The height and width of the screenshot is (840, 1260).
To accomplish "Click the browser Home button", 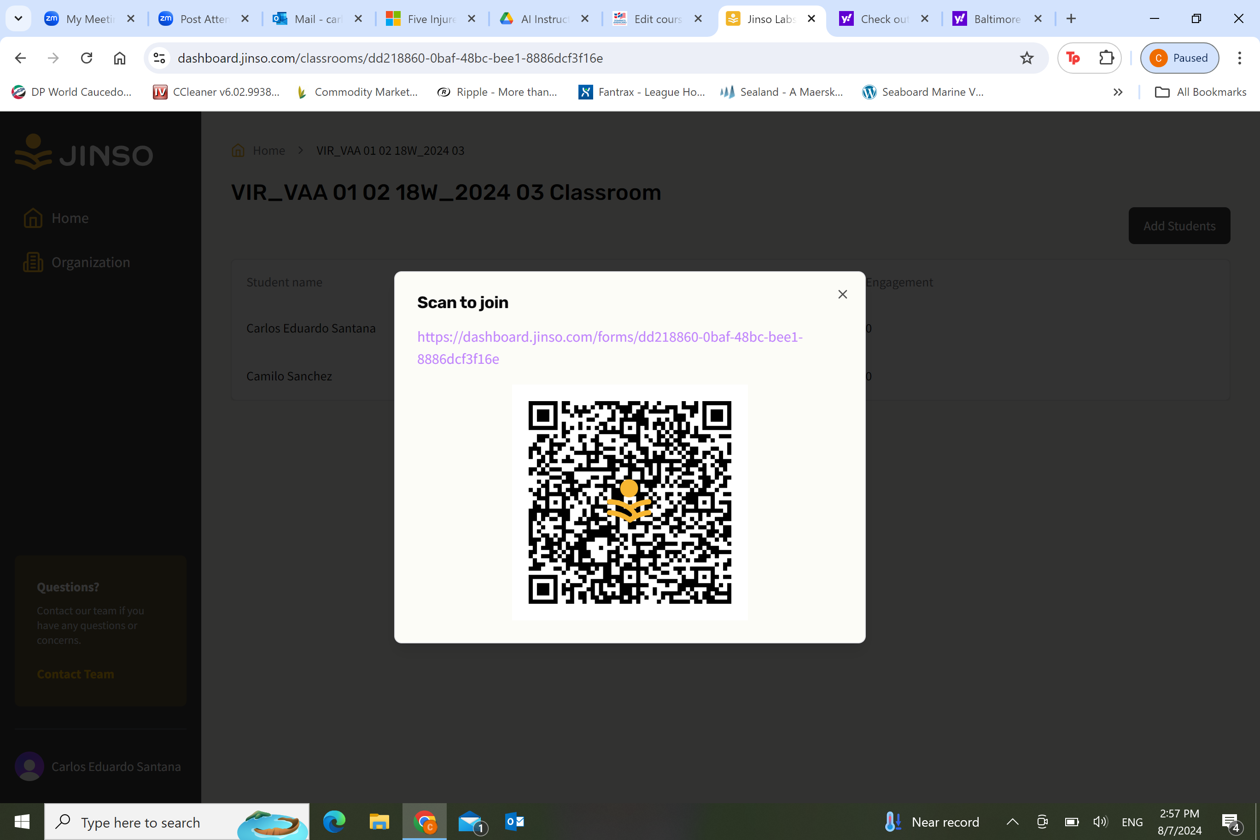I will [x=119, y=58].
